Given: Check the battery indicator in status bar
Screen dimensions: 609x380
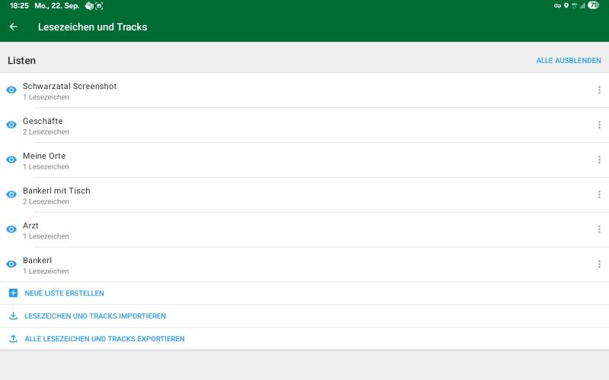Looking at the screenshot, I should click(594, 5).
